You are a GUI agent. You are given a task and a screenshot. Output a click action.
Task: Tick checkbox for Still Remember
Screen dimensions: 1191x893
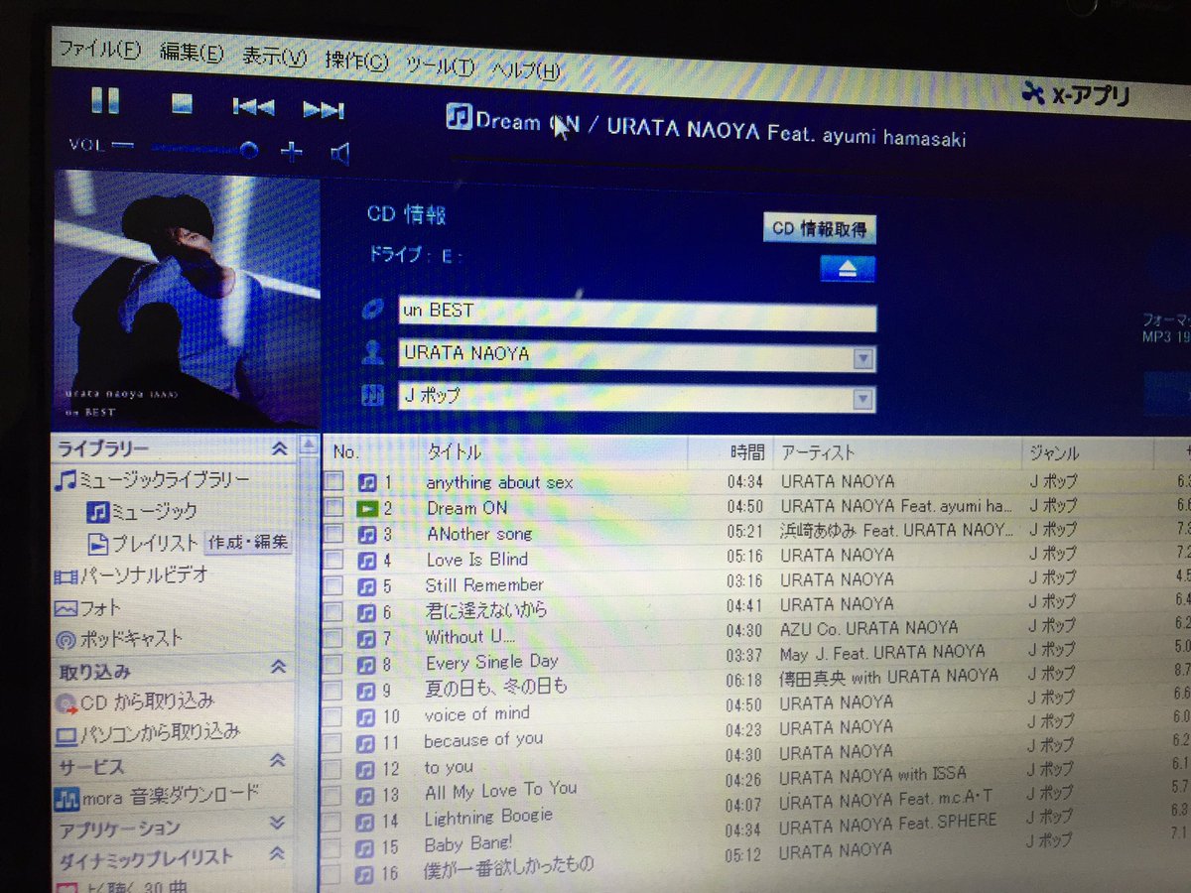(334, 586)
